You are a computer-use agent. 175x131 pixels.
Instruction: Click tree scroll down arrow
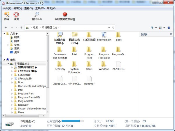48,112
